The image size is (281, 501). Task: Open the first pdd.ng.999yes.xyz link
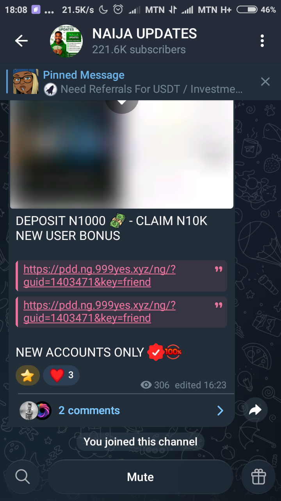(100, 276)
